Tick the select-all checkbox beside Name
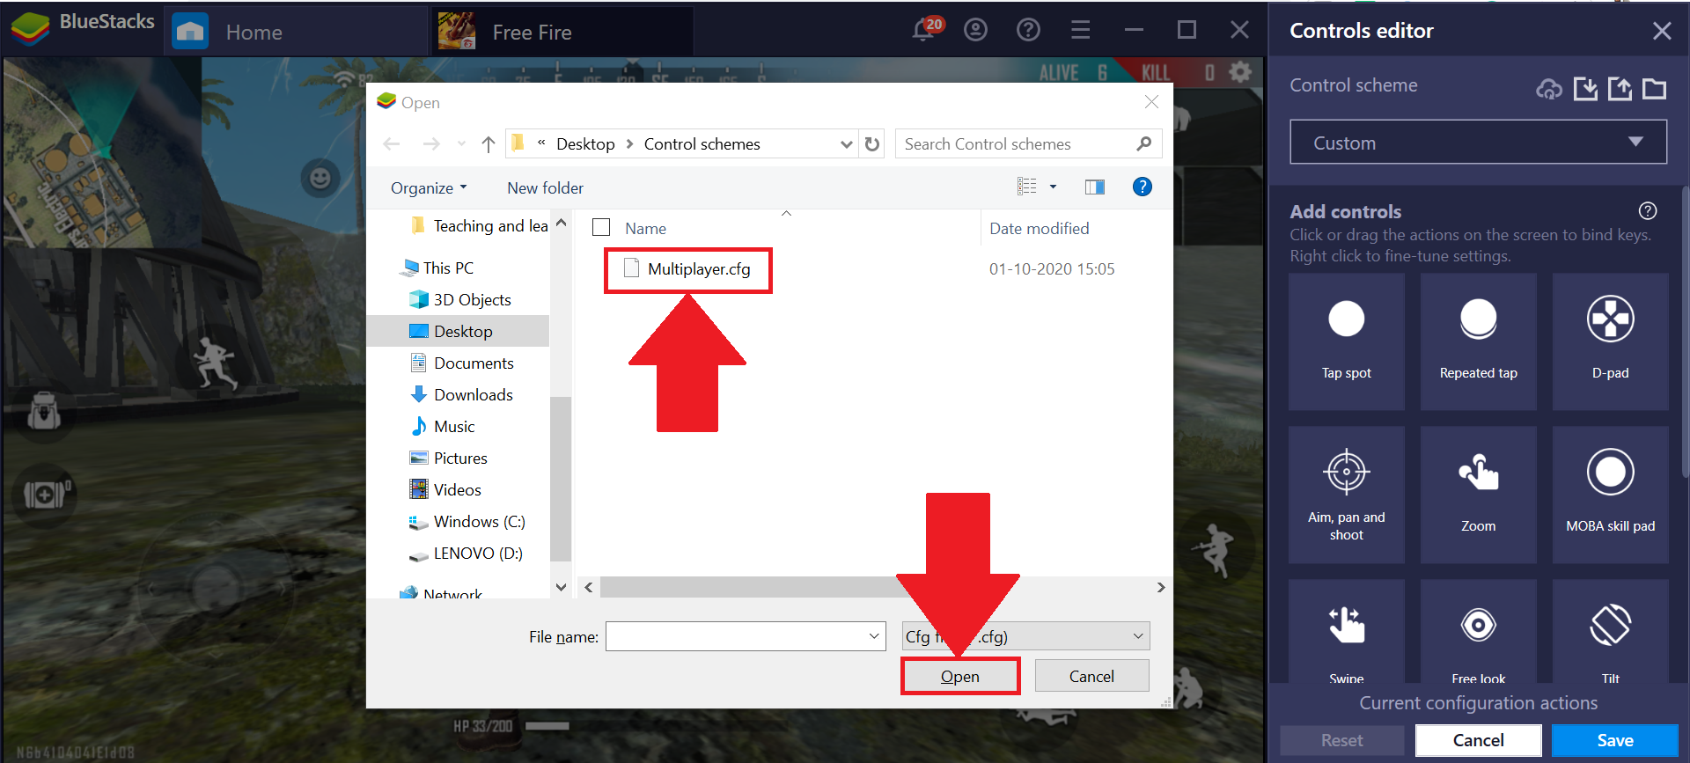The image size is (1690, 763). click(x=601, y=228)
